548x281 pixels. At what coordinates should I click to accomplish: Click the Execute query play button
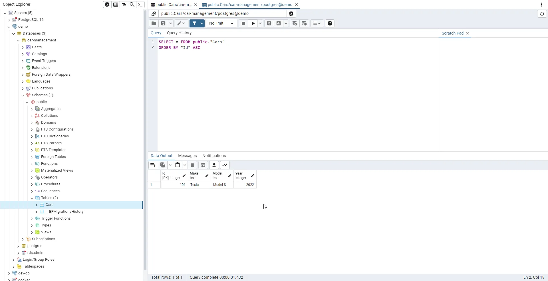point(253,23)
